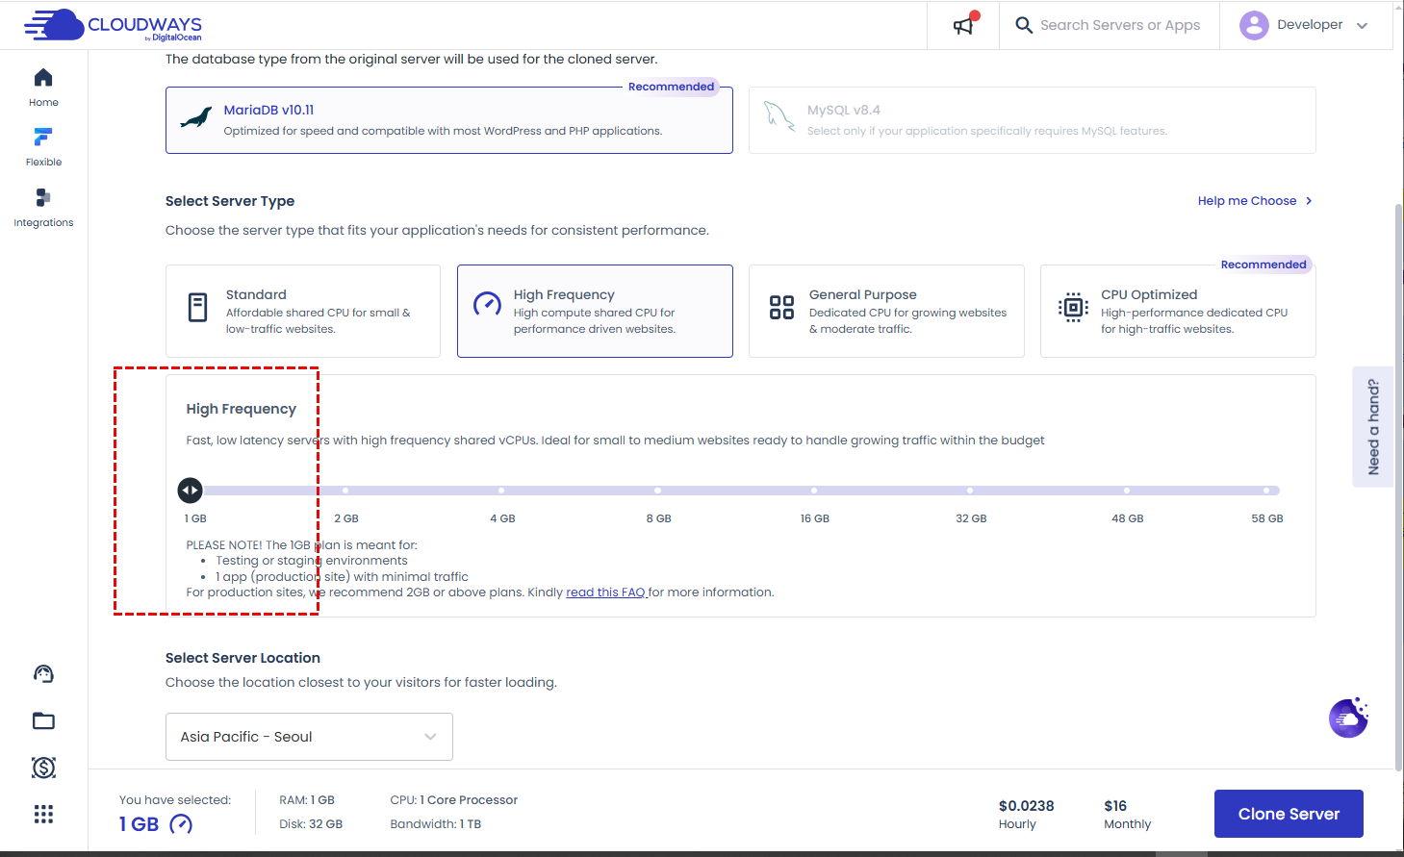The width and height of the screenshot is (1404, 857).
Task: Open the read this FAQ link
Action: [x=606, y=592]
